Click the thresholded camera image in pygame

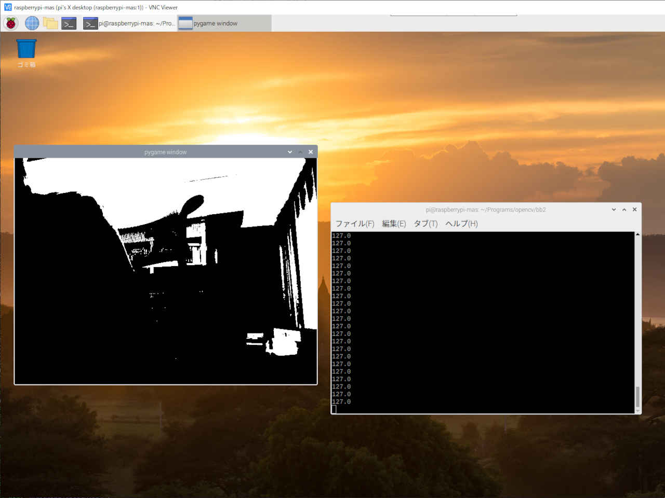[x=166, y=271]
